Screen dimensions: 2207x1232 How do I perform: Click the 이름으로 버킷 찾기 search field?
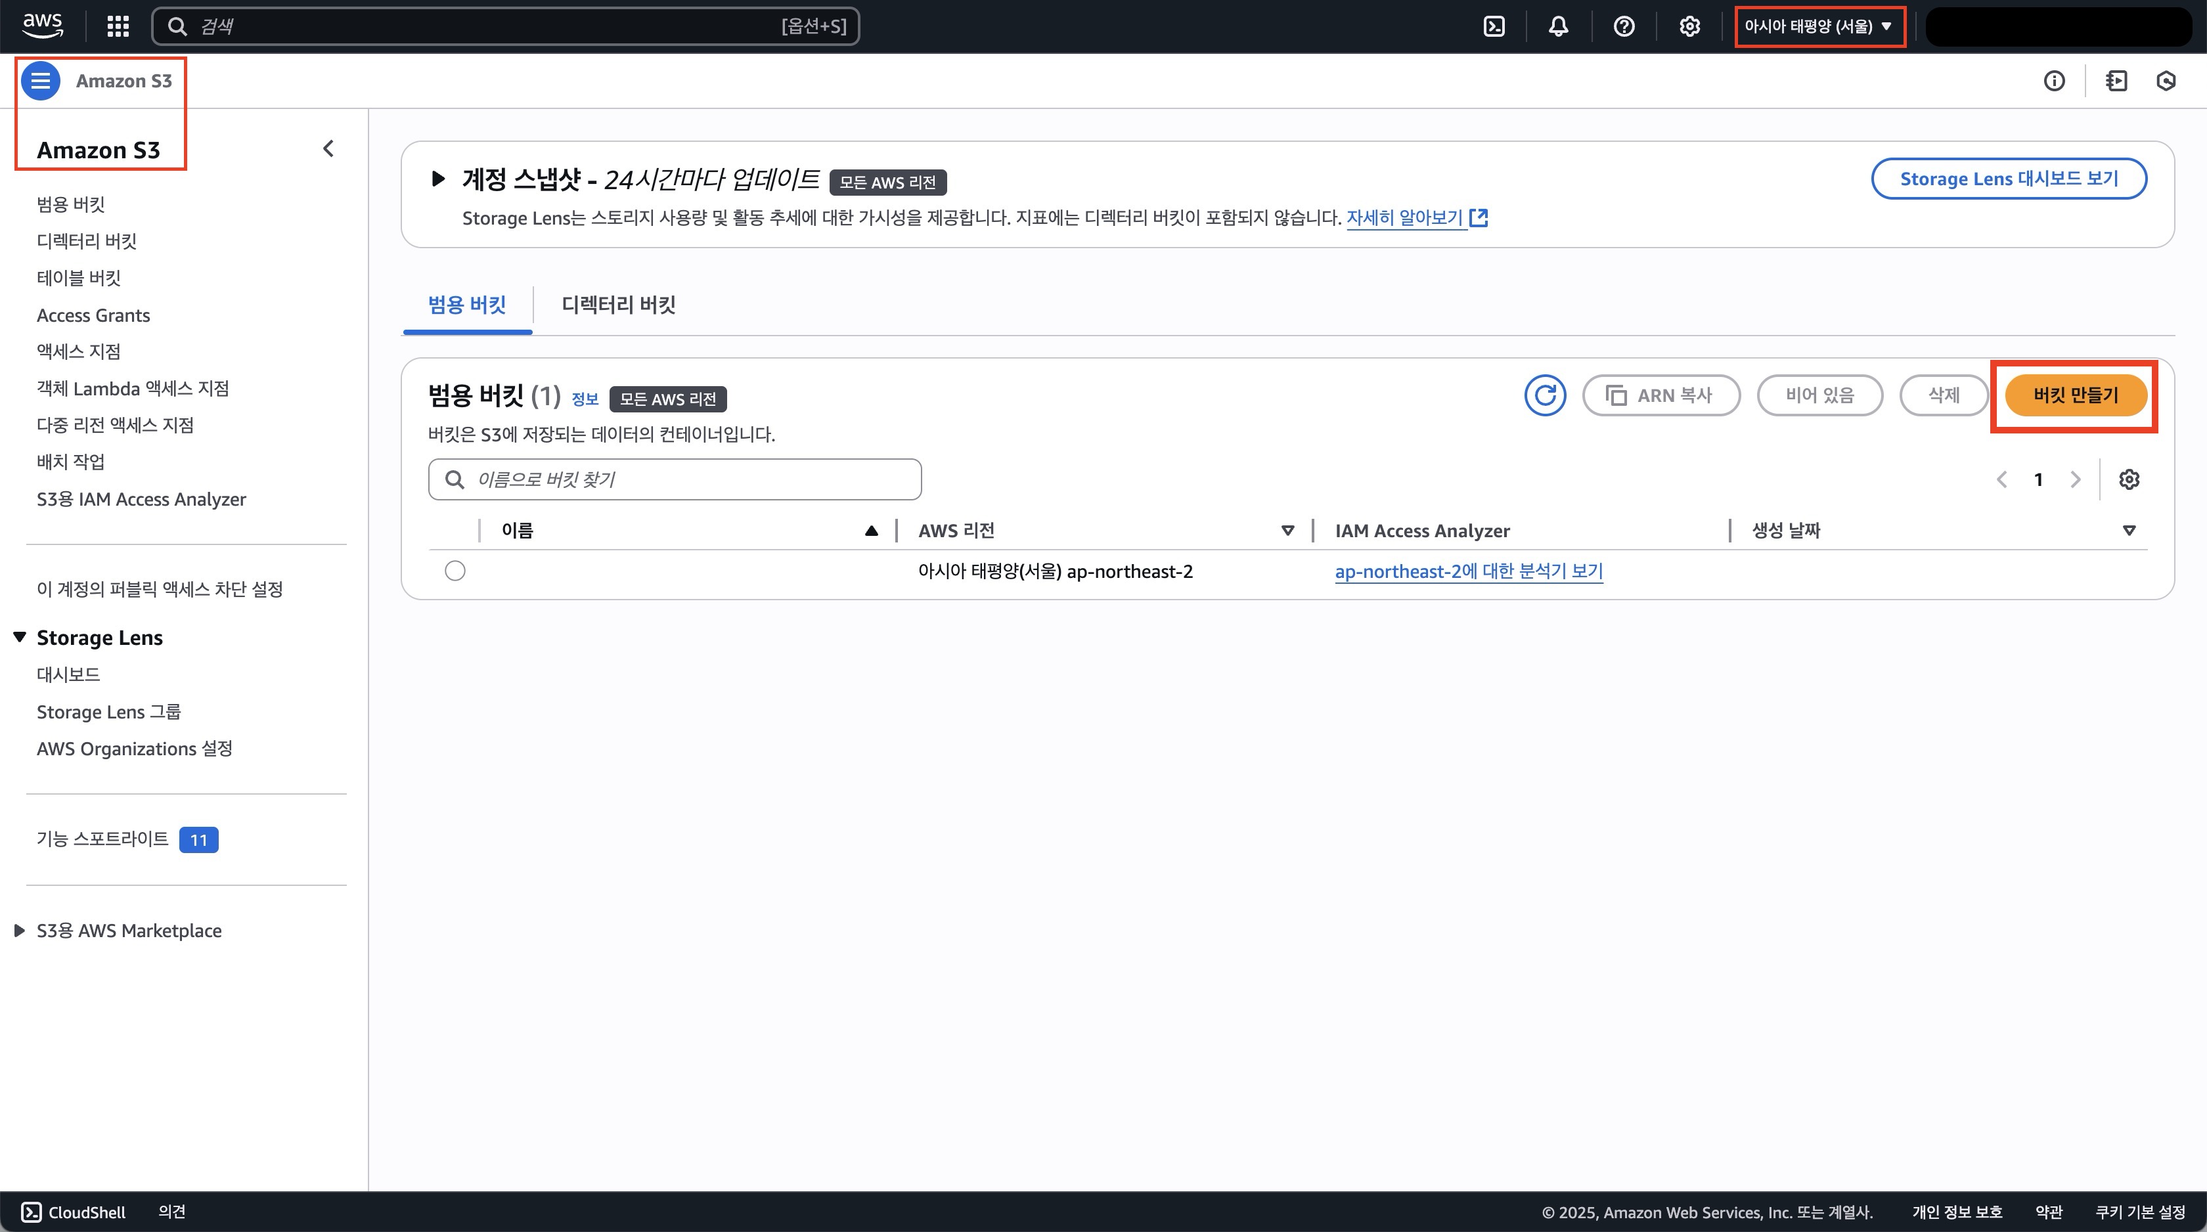pos(675,479)
